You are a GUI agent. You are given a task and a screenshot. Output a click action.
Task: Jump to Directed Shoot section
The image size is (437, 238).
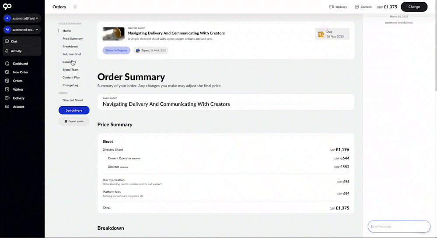tap(73, 100)
